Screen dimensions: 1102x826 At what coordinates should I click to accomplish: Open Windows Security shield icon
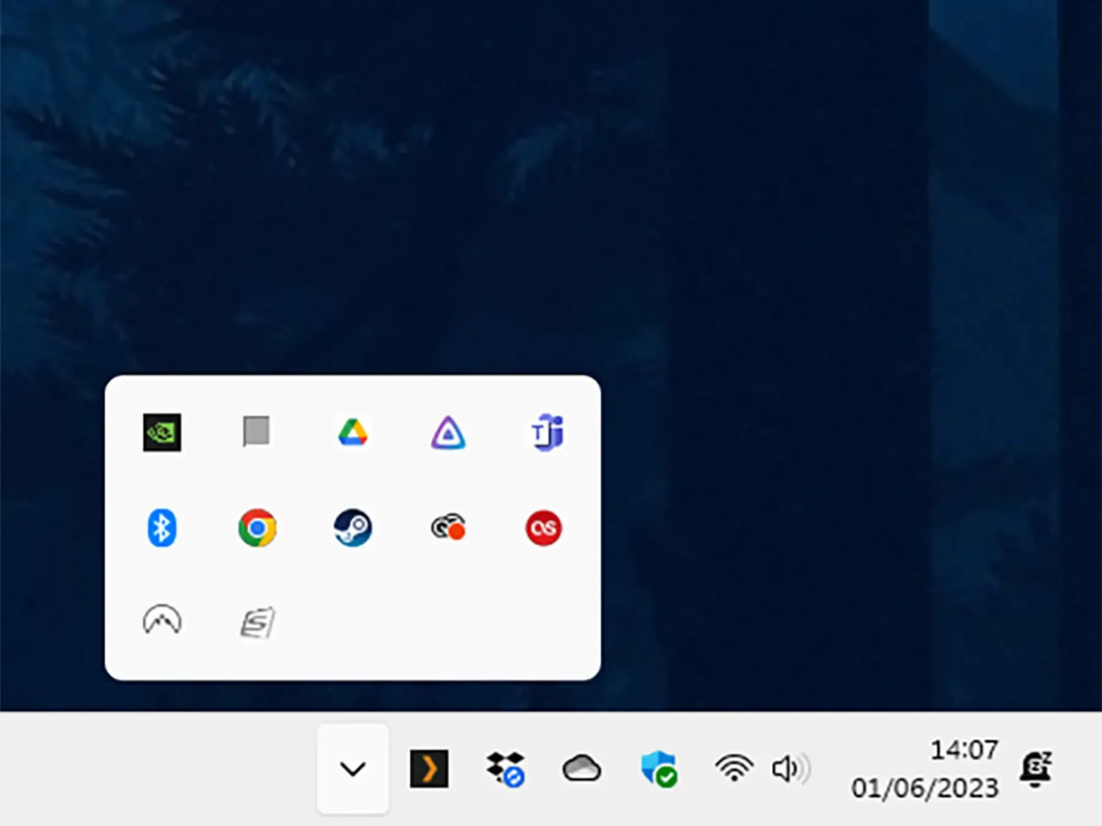tap(659, 768)
